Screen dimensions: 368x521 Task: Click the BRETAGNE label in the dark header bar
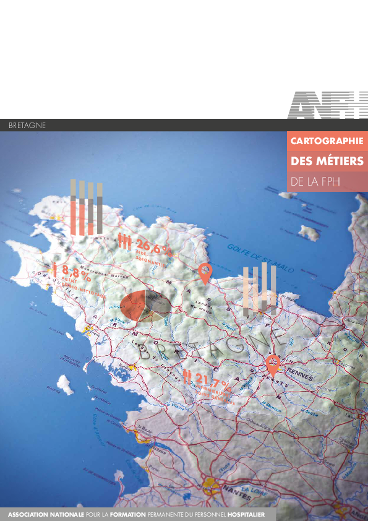[27, 125]
